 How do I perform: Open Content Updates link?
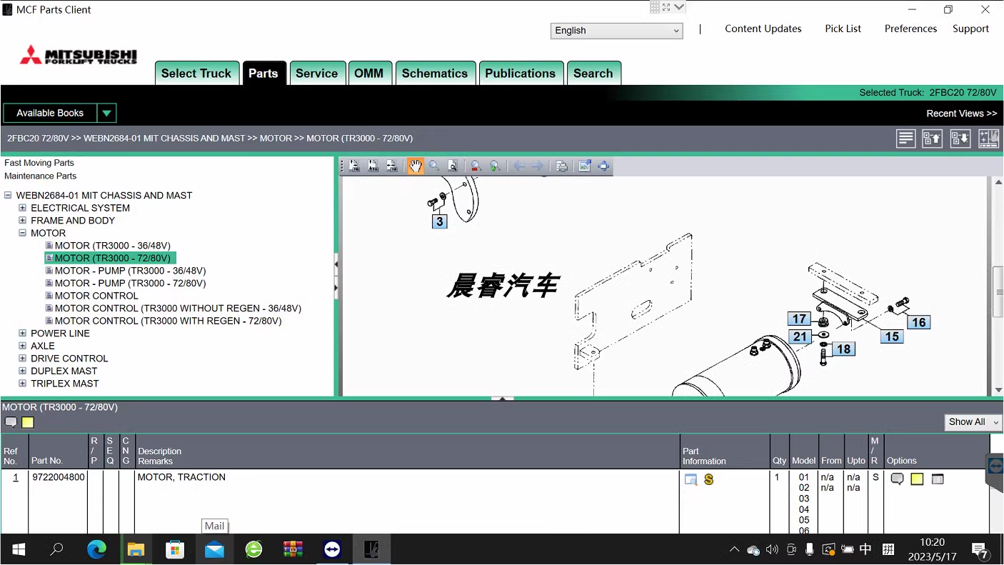point(763,29)
